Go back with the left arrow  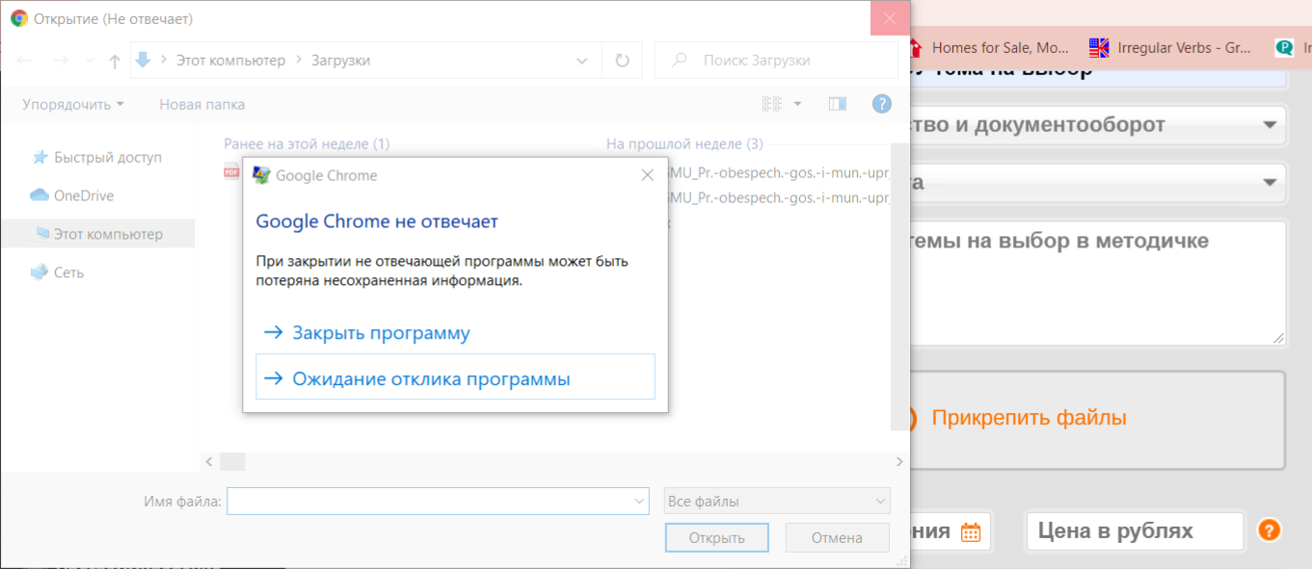click(25, 61)
